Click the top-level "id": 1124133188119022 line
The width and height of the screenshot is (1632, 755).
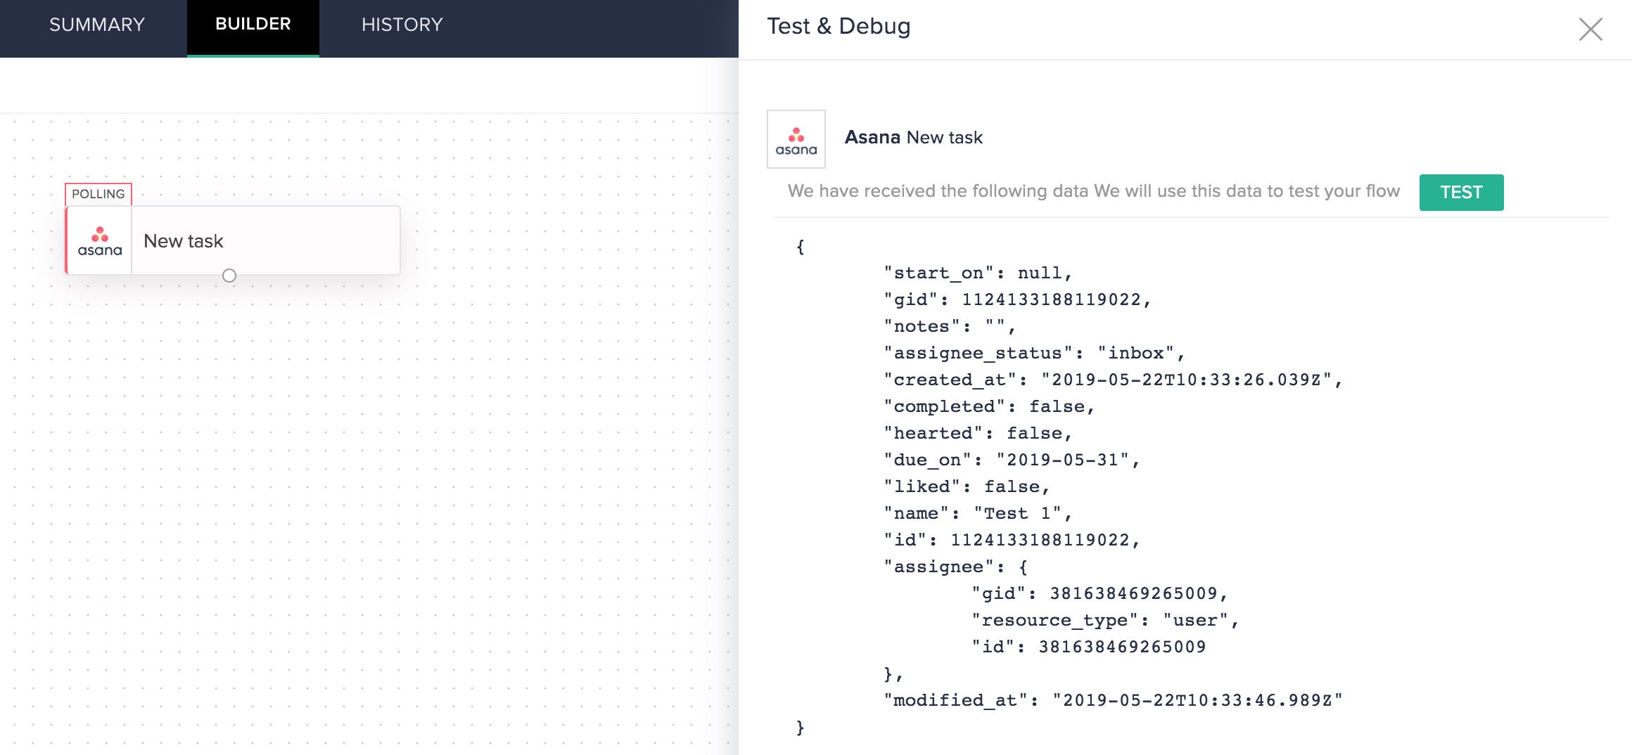point(1012,541)
